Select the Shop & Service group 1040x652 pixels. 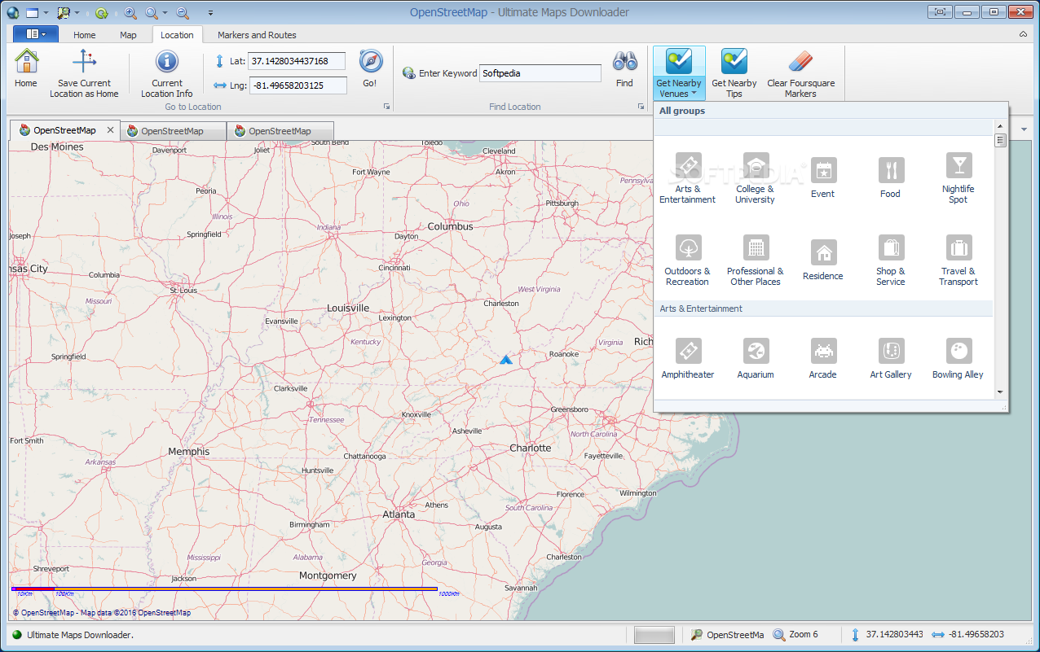click(891, 260)
